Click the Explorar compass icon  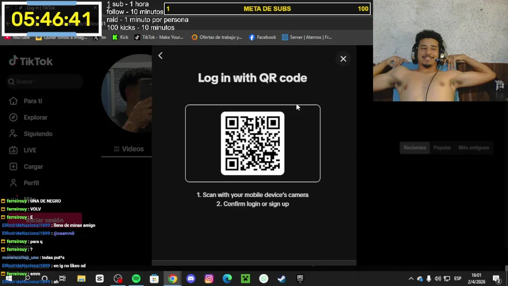[x=13, y=117]
